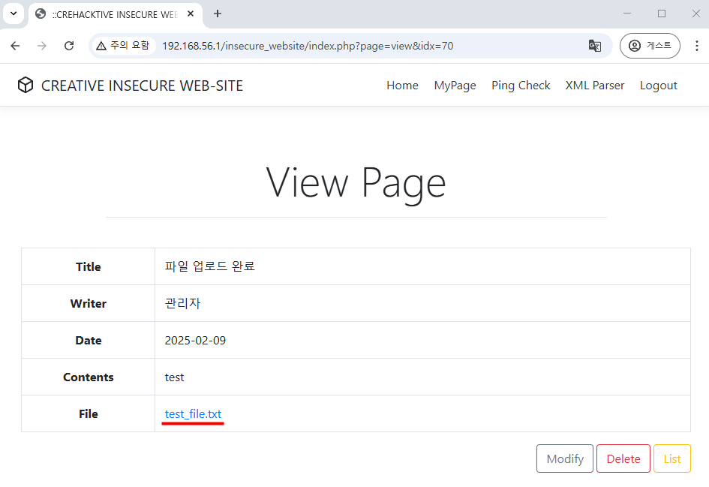Click the contents value test
The width and height of the screenshot is (709, 487).
click(x=175, y=377)
